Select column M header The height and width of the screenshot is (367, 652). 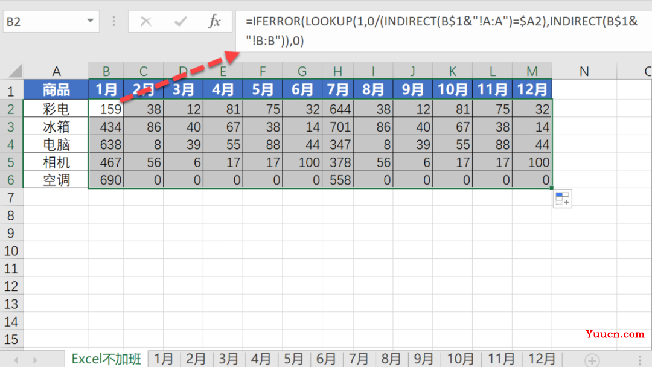coord(532,71)
